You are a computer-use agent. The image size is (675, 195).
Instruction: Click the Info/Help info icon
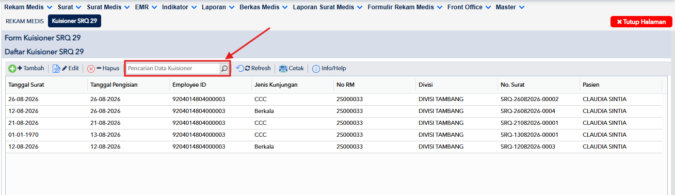pyautogui.click(x=316, y=68)
